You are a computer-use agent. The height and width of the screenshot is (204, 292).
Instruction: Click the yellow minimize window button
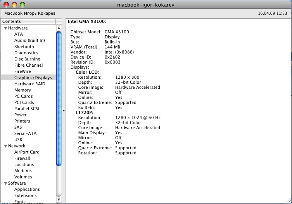click(14, 5)
